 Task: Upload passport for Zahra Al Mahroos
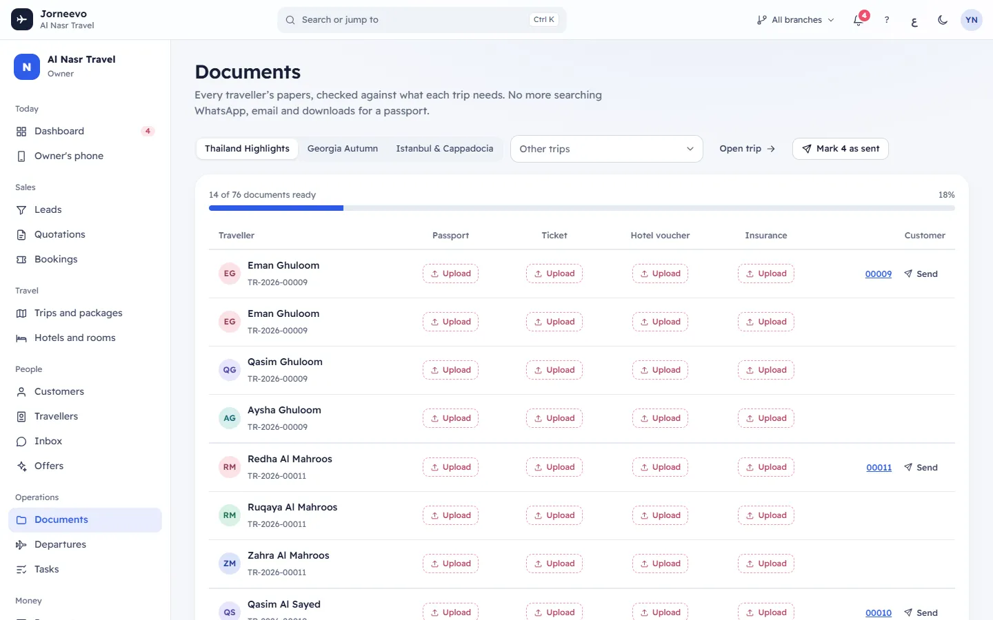(451, 564)
